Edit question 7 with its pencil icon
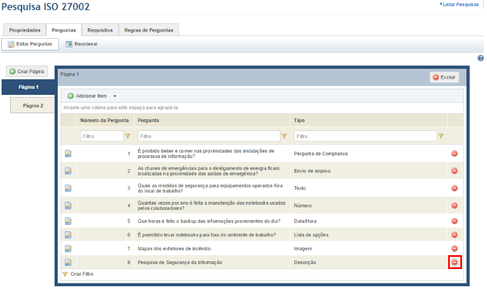 pyautogui.click(x=68, y=249)
